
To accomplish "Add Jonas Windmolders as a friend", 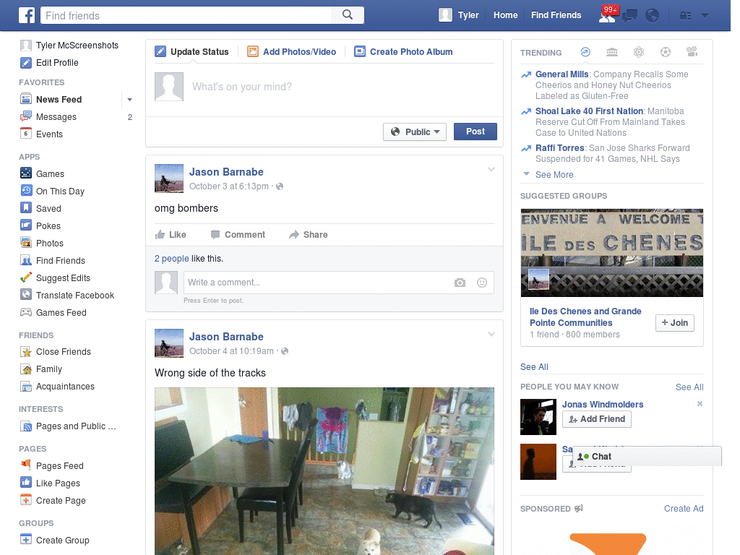I will click(x=597, y=419).
